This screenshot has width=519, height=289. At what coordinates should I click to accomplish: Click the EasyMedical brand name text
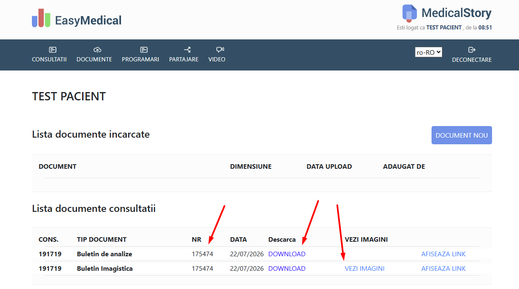click(x=88, y=20)
